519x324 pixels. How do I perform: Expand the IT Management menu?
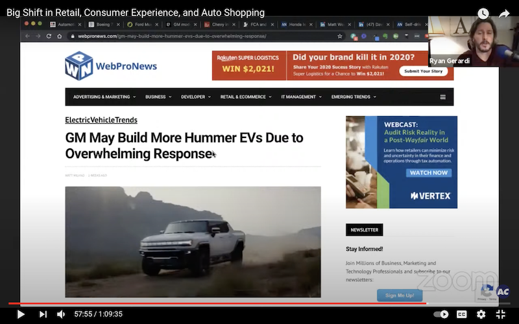pyautogui.click(x=301, y=97)
